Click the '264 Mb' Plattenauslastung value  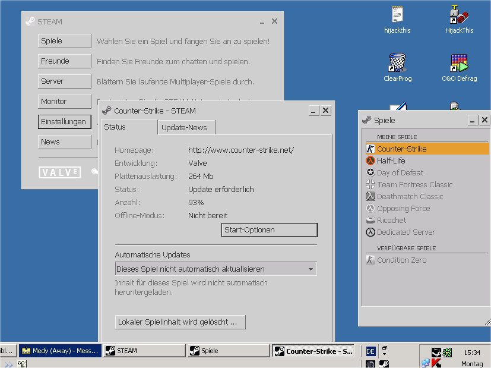201,176
